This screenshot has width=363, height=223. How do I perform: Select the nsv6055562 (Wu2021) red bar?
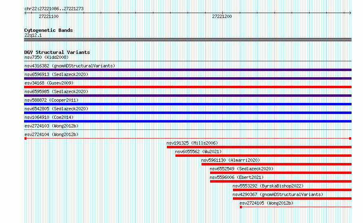(x=263, y=156)
